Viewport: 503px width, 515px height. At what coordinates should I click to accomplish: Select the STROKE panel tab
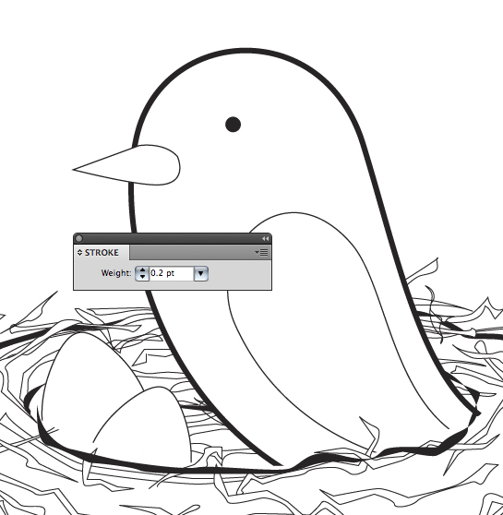102,253
